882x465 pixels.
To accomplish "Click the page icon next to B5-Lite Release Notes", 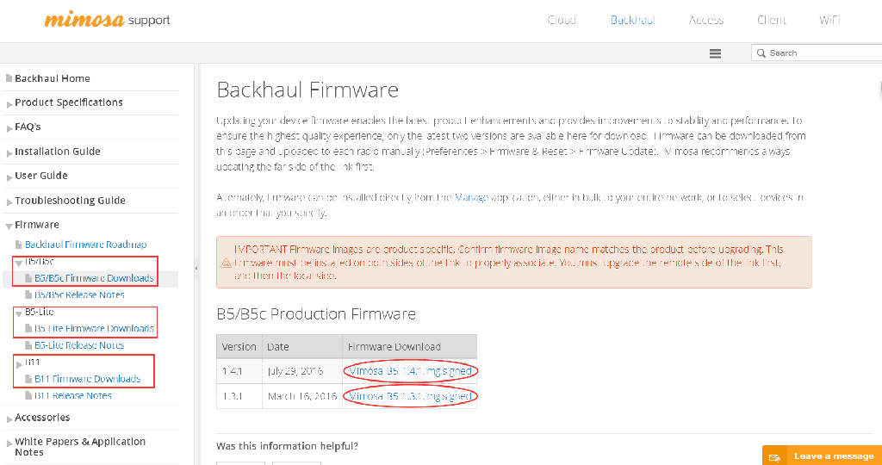I will 28,345.
